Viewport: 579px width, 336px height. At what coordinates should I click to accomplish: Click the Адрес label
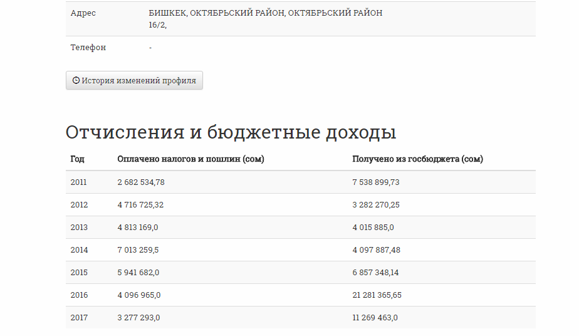(x=83, y=13)
